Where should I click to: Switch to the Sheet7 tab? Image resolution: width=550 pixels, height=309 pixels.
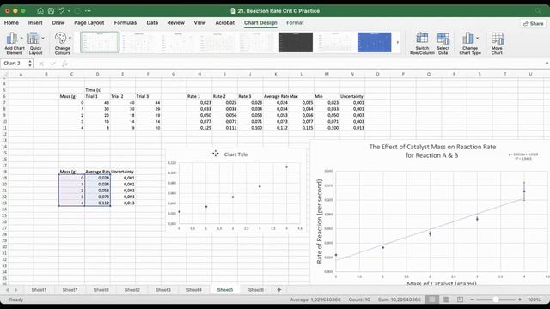tap(70, 290)
